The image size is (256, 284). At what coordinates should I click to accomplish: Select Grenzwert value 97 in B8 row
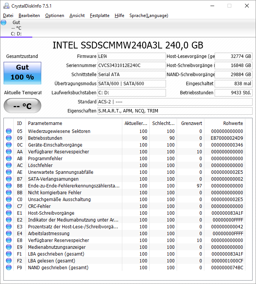(199, 186)
